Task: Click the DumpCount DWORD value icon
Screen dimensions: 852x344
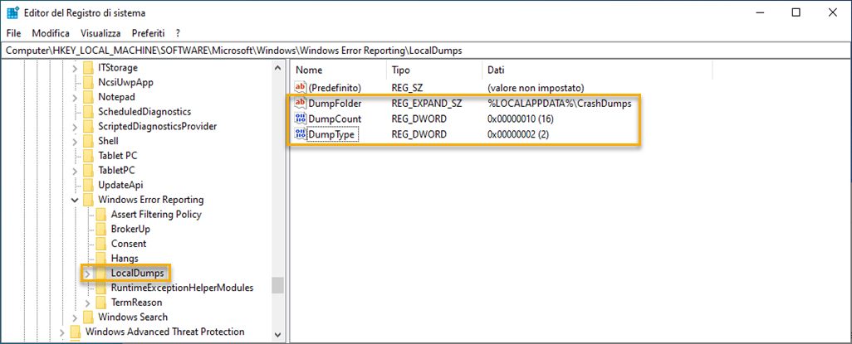Action: tap(301, 119)
